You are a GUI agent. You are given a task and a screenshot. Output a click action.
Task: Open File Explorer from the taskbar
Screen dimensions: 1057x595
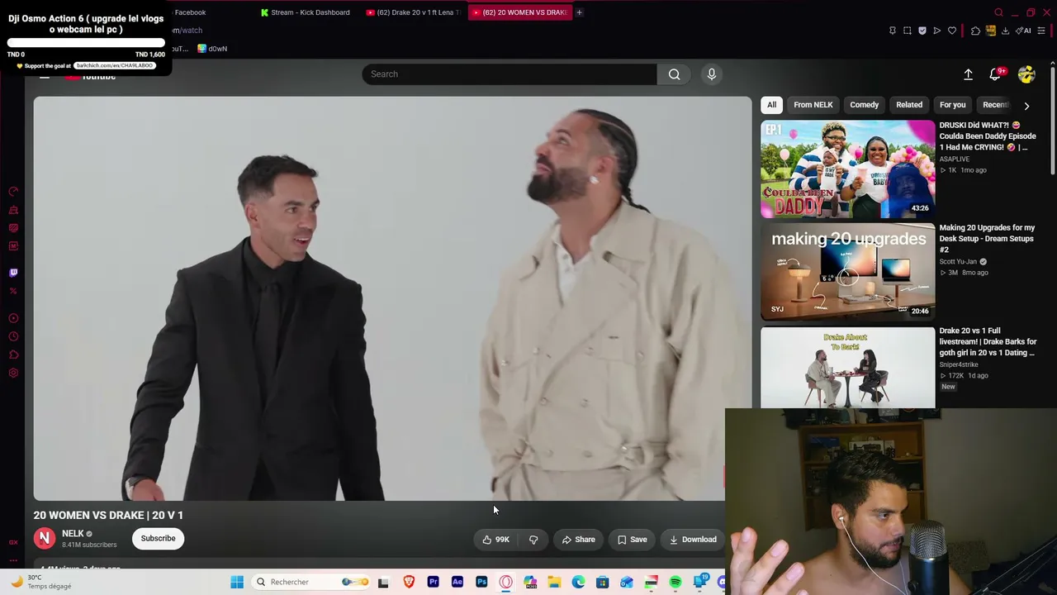(554, 582)
